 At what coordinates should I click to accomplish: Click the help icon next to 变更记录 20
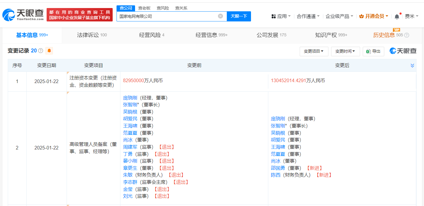41,51
